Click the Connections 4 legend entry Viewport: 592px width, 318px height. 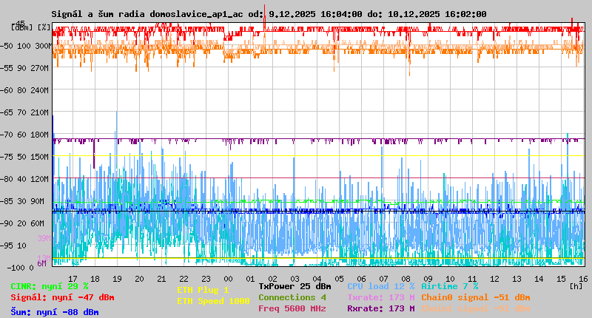click(292, 297)
